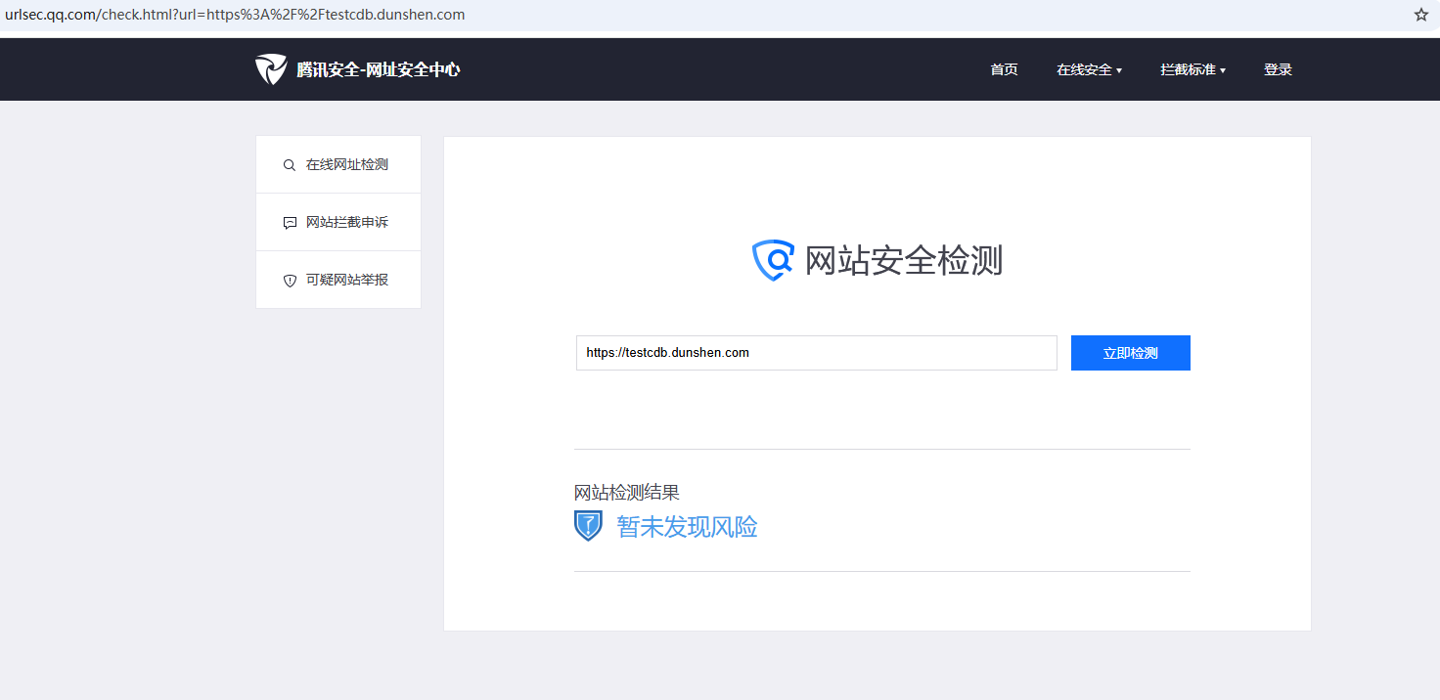
Task: Select 网站拦截申诉 in the sidebar
Action: tap(338, 222)
